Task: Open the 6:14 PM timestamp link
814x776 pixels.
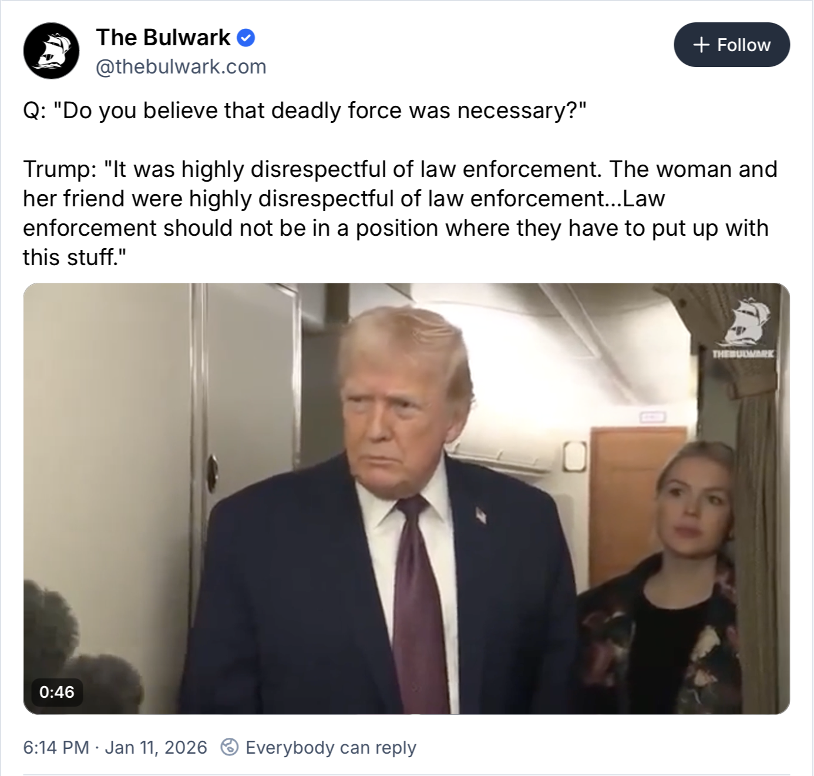Action: (x=56, y=747)
